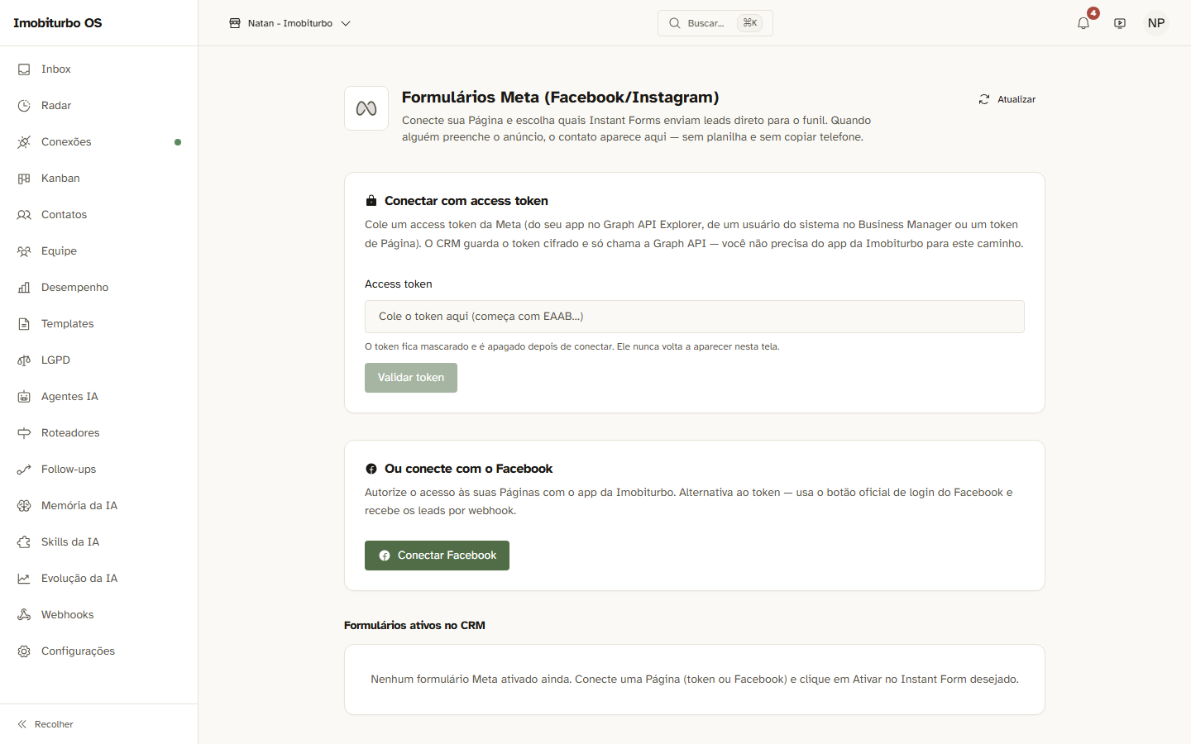Image resolution: width=1191 pixels, height=744 pixels.
Task: Open the Templates menu item
Action: [x=99, y=324]
